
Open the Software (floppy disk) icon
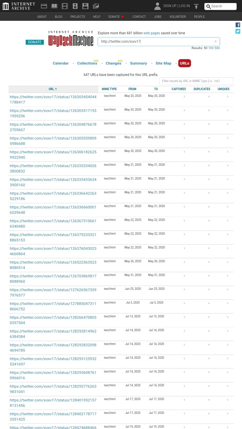[x=85, y=6]
